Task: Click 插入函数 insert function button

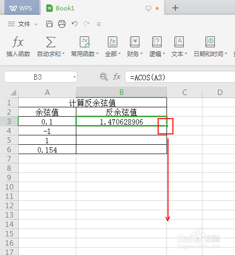Action: 18,47
